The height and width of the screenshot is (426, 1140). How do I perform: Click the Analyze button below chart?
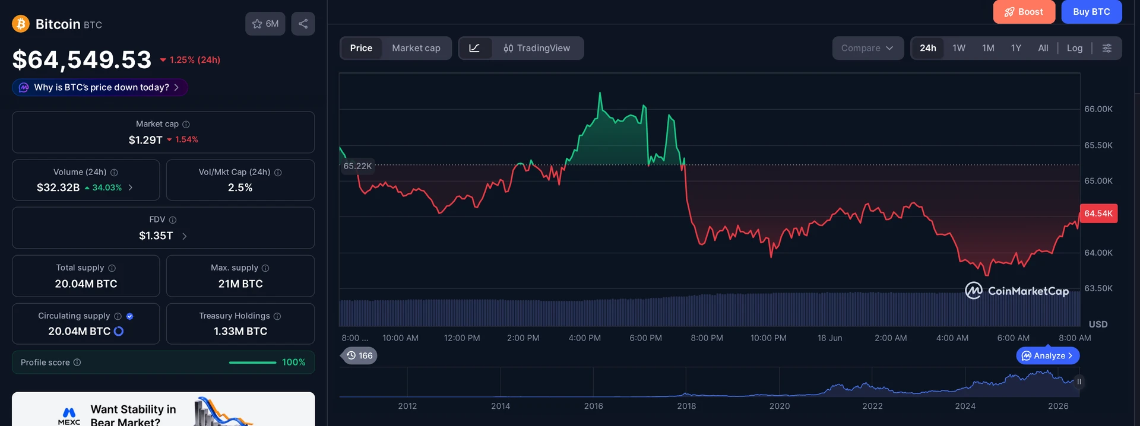[x=1048, y=355]
